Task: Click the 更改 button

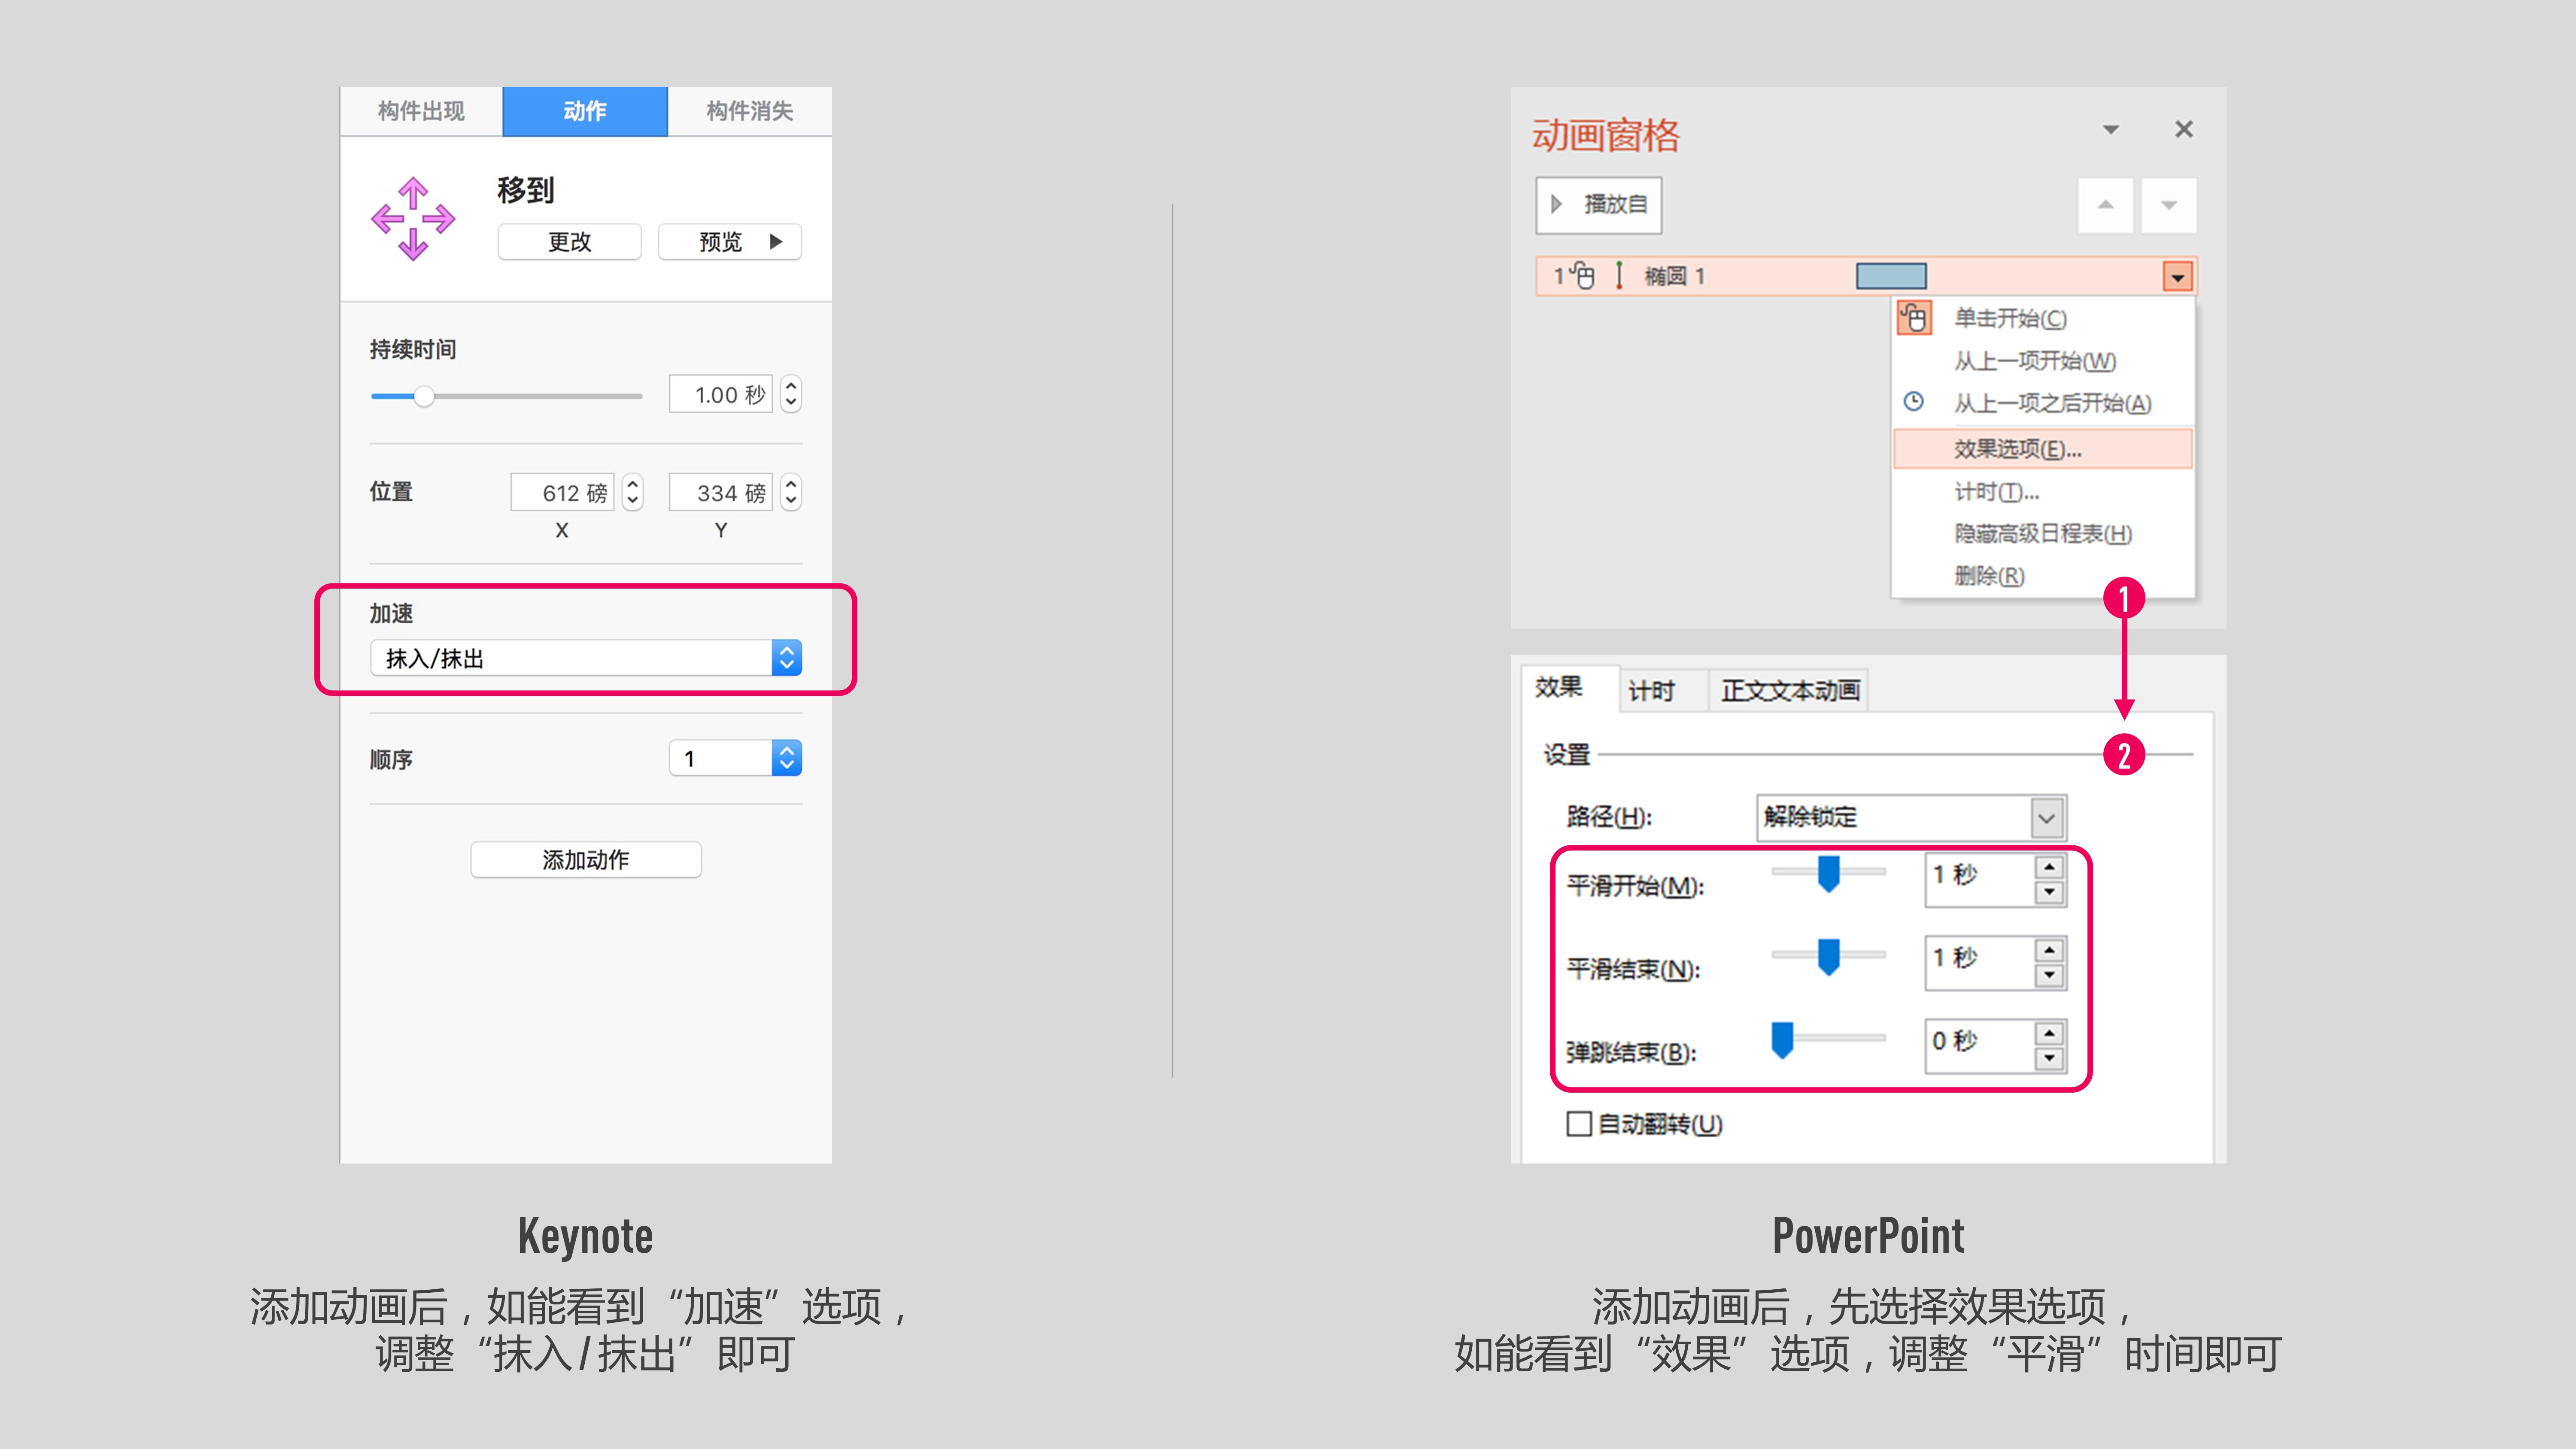Action: pyautogui.click(x=570, y=242)
